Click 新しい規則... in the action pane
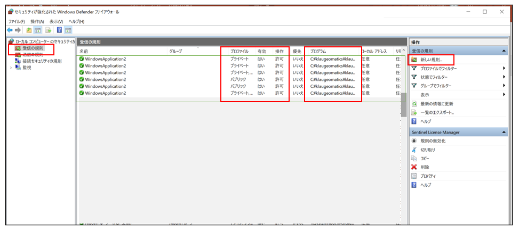This screenshot has width=519, height=231. [x=432, y=60]
